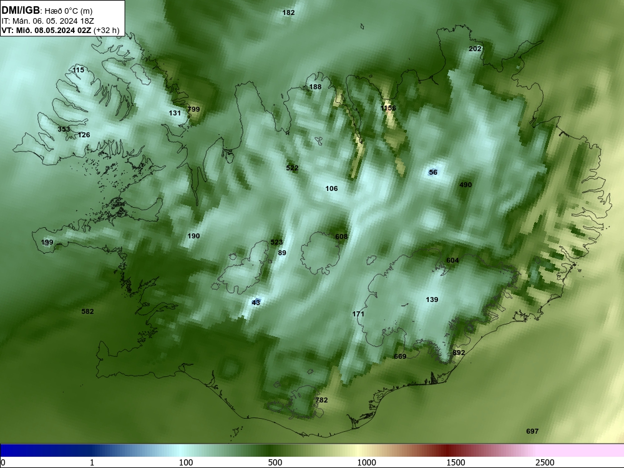Select the 171 height label
This screenshot has height=468, width=624.
coord(358,314)
